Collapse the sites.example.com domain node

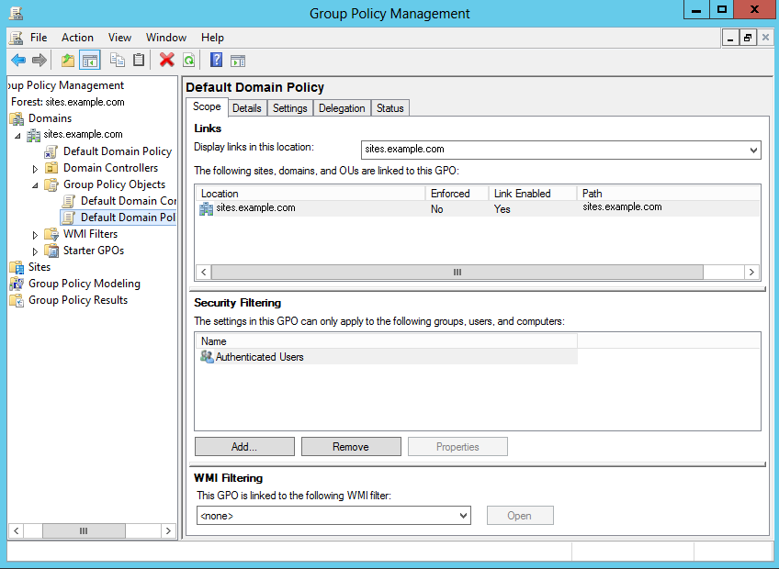pyautogui.click(x=17, y=135)
